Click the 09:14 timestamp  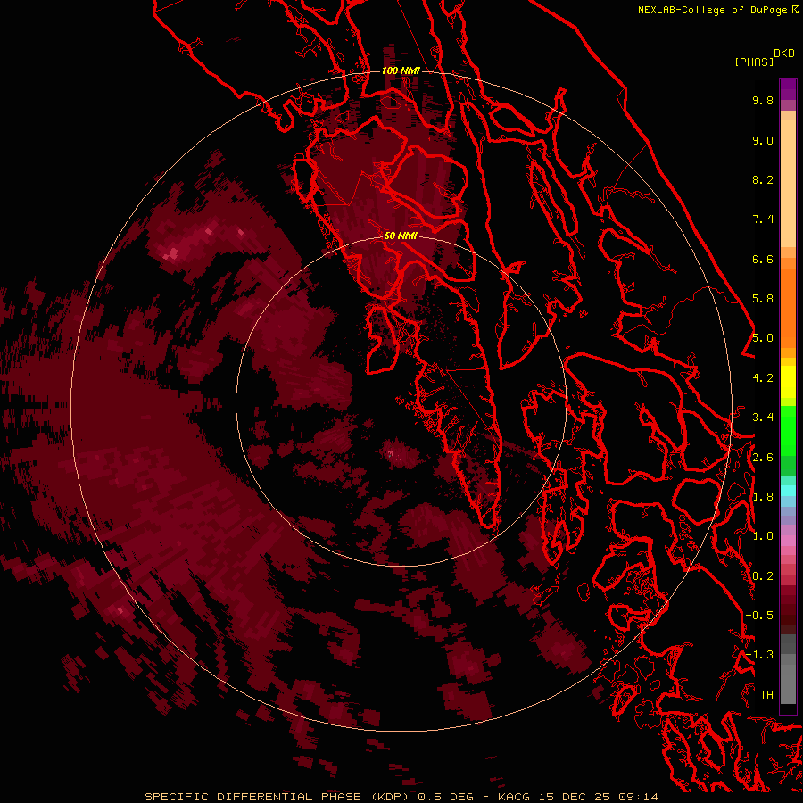click(638, 797)
